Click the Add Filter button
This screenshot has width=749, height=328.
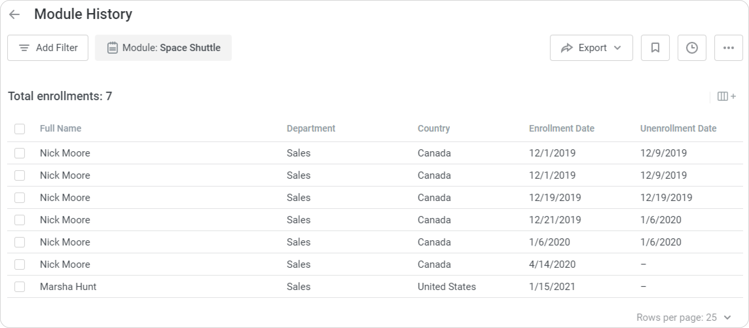click(48, 48)
